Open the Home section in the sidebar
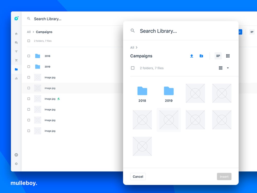This screenshot has width=257, height=193. 16,34
